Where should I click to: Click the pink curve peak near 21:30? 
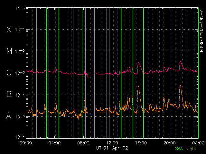181,61
